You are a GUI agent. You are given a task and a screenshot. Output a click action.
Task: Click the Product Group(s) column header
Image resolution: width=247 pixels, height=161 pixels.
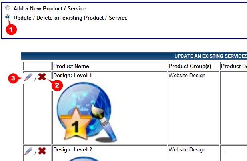190,66
